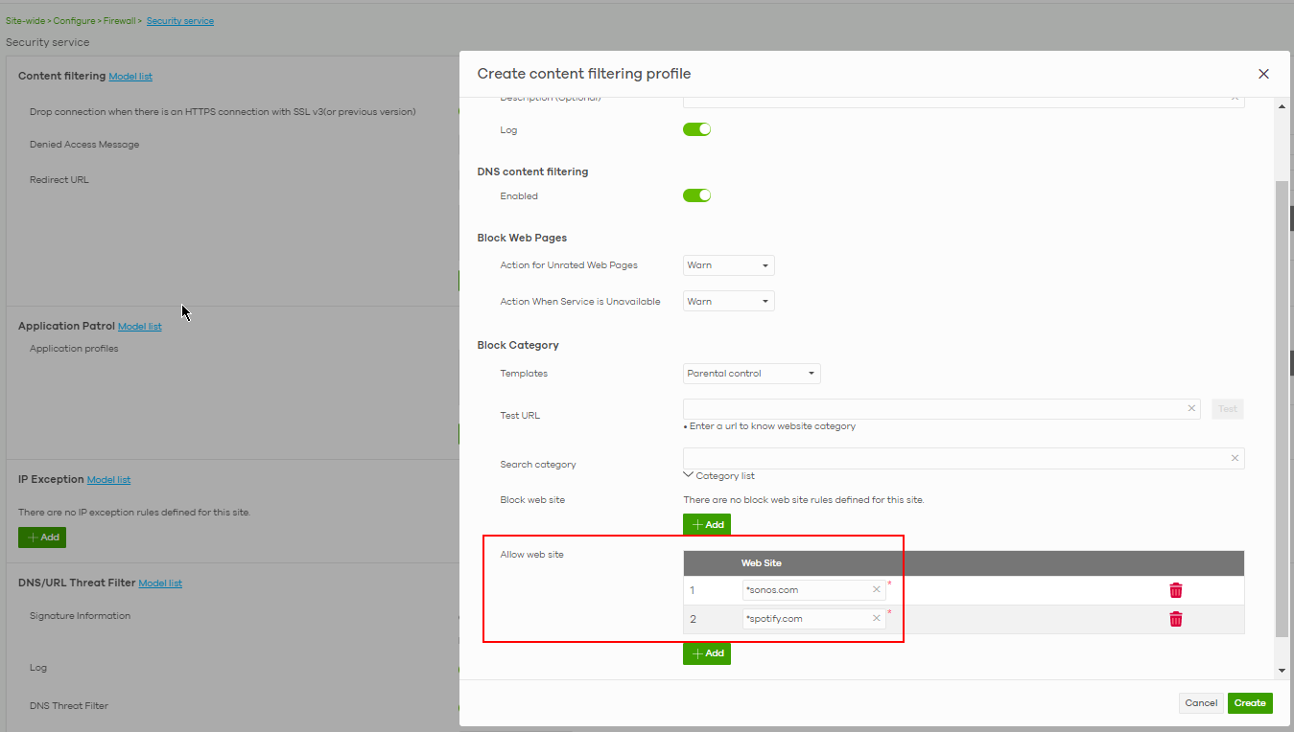The height and width of the screenshot is (732, 1294).
Task: Delete the sonos.com allow rule
Action: point(1175,590)
